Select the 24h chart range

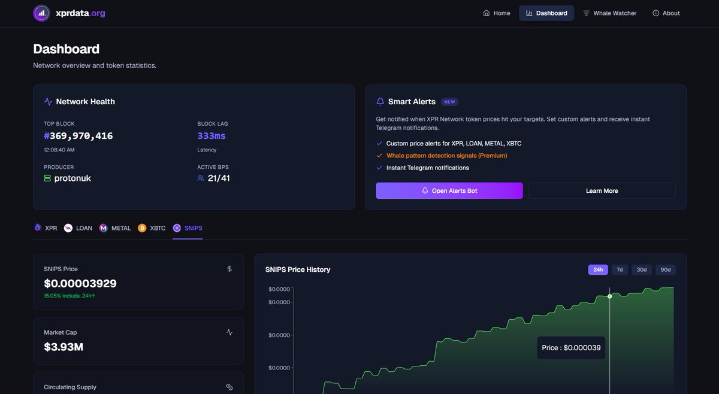[x=598, y=269]
